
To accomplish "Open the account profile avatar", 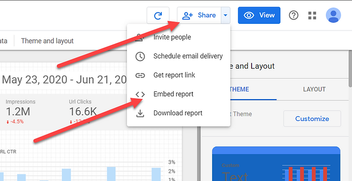I will 333,15.
